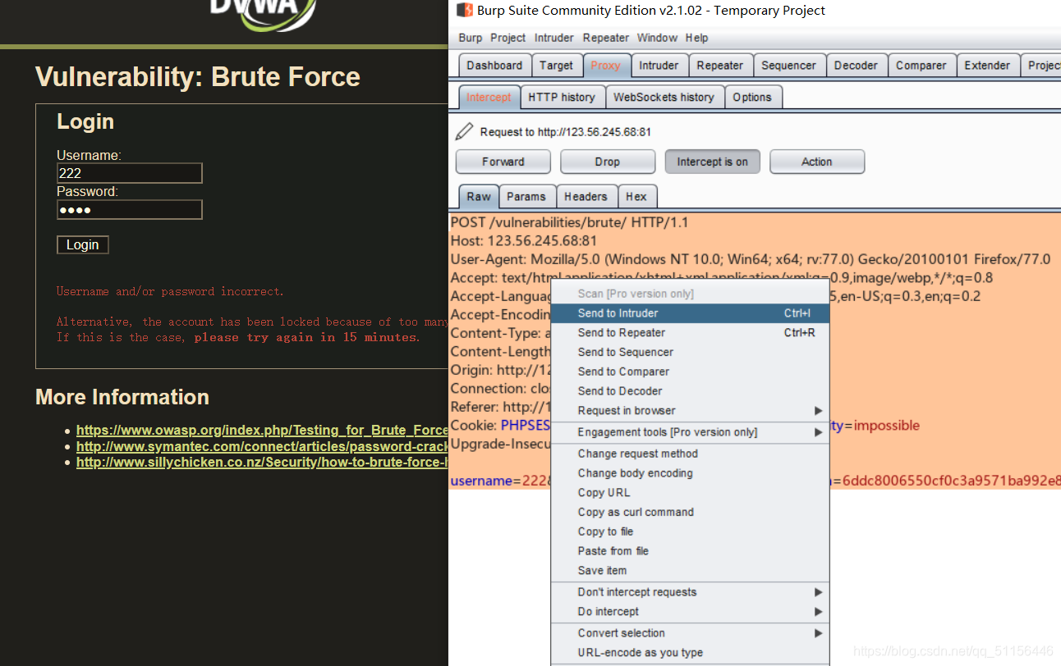1061x666 pixels.
Task: Open the Project menu
Action: pos(508,38)
